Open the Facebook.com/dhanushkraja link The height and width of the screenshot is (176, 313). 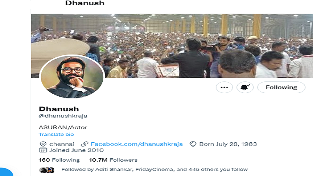tap(137, 144)
